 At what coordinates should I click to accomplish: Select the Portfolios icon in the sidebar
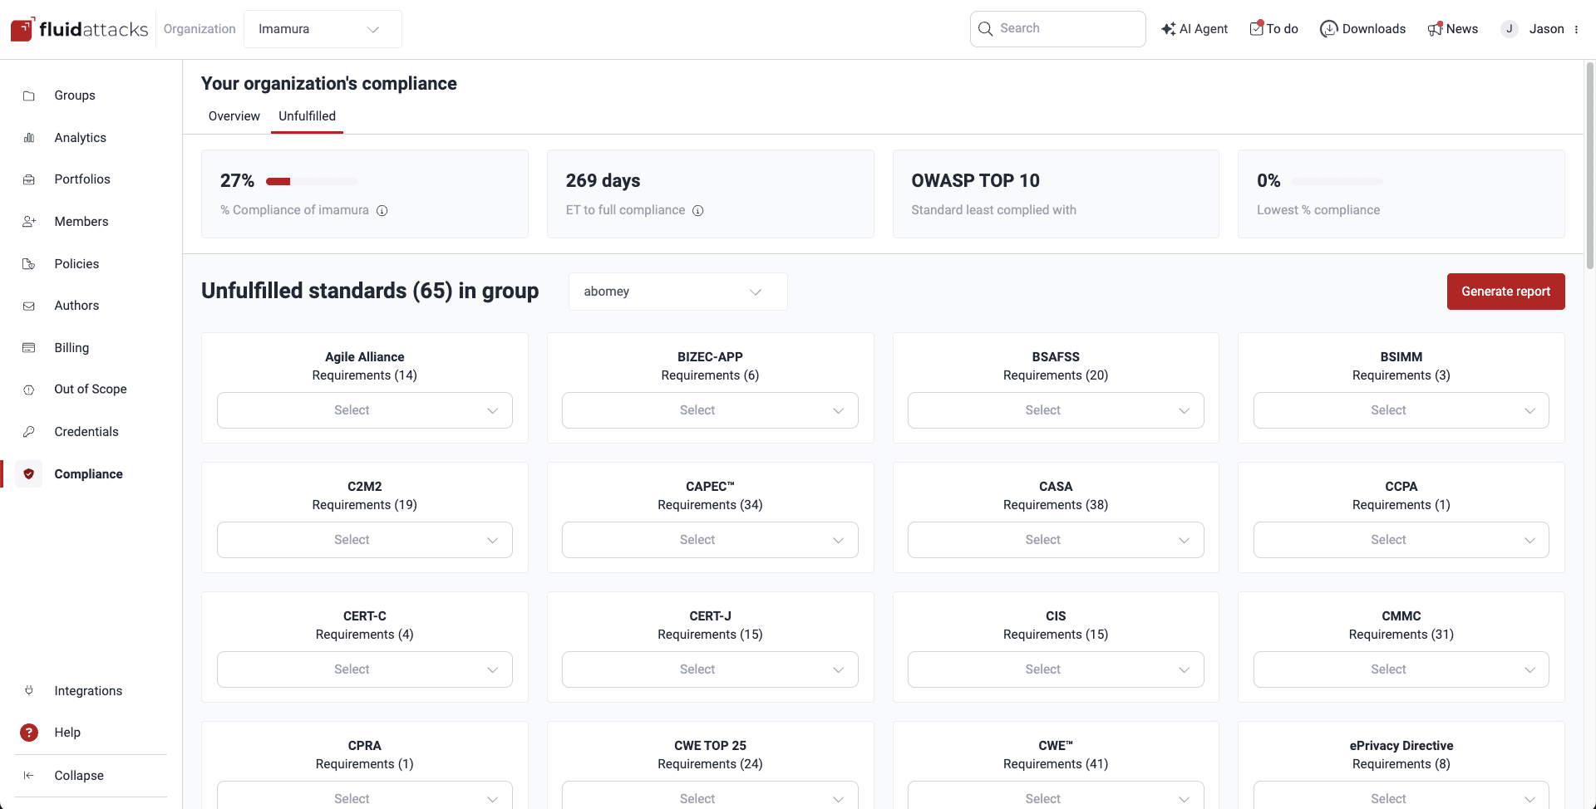coord(29,179)
